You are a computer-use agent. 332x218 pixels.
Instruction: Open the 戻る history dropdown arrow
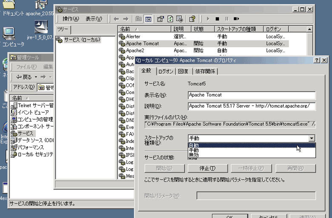pyautogui.click(x=36, y=77)
